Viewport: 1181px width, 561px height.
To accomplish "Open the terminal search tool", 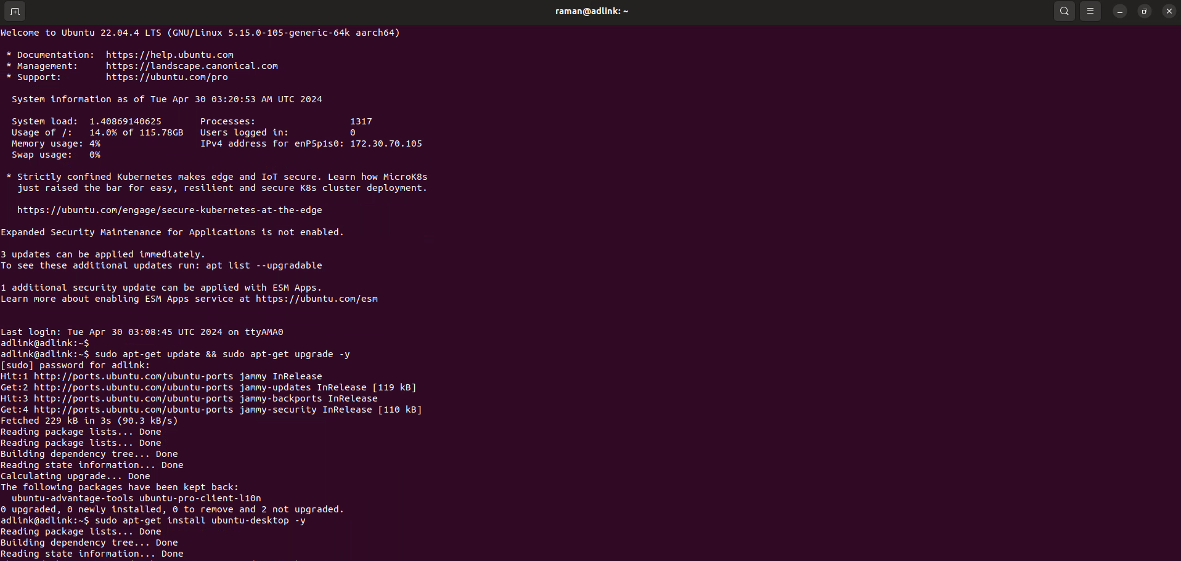I will [1065, 11].
